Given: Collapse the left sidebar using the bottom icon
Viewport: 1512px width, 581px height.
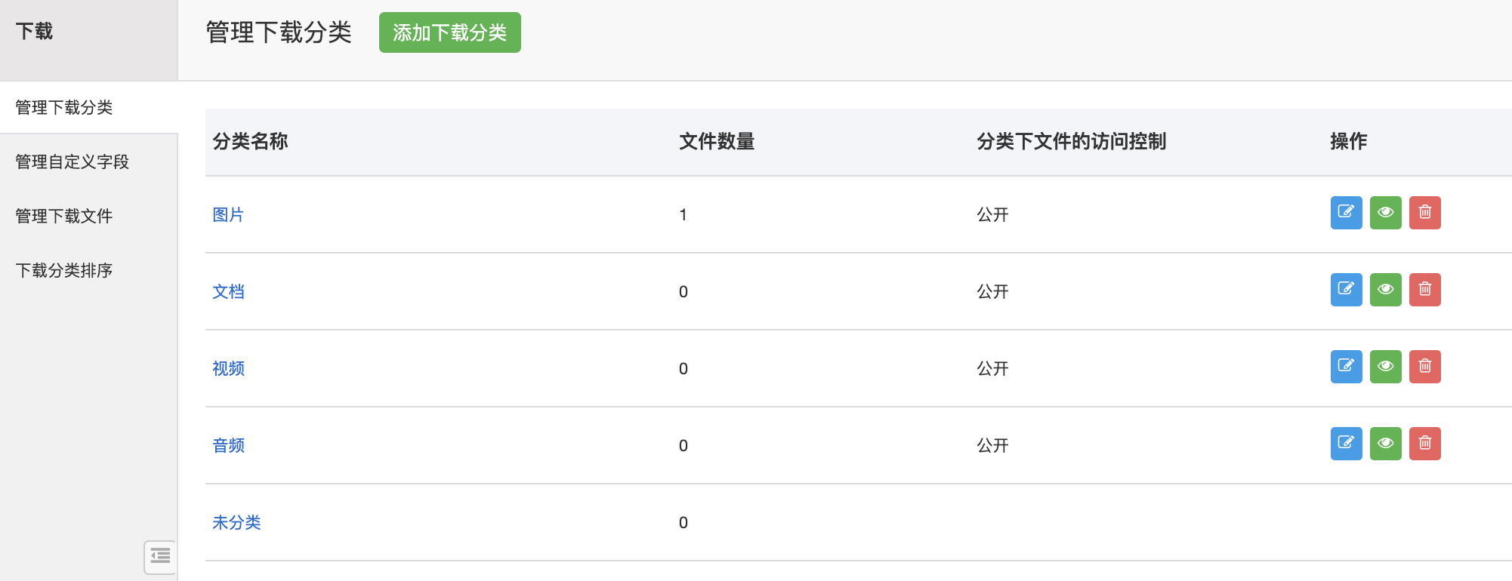Looking at the screenshot, I should pos(160,557).
